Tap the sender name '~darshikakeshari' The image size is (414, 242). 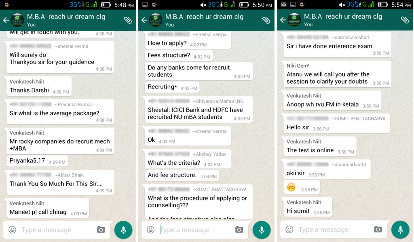pyautogui.click(x=351, y=38)
